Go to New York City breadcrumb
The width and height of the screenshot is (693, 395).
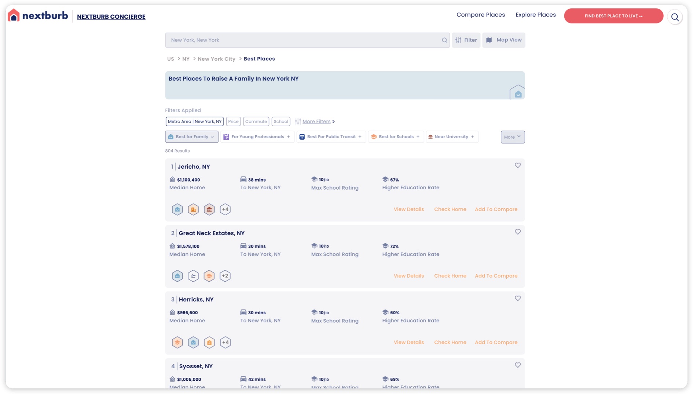coord(216,59)
